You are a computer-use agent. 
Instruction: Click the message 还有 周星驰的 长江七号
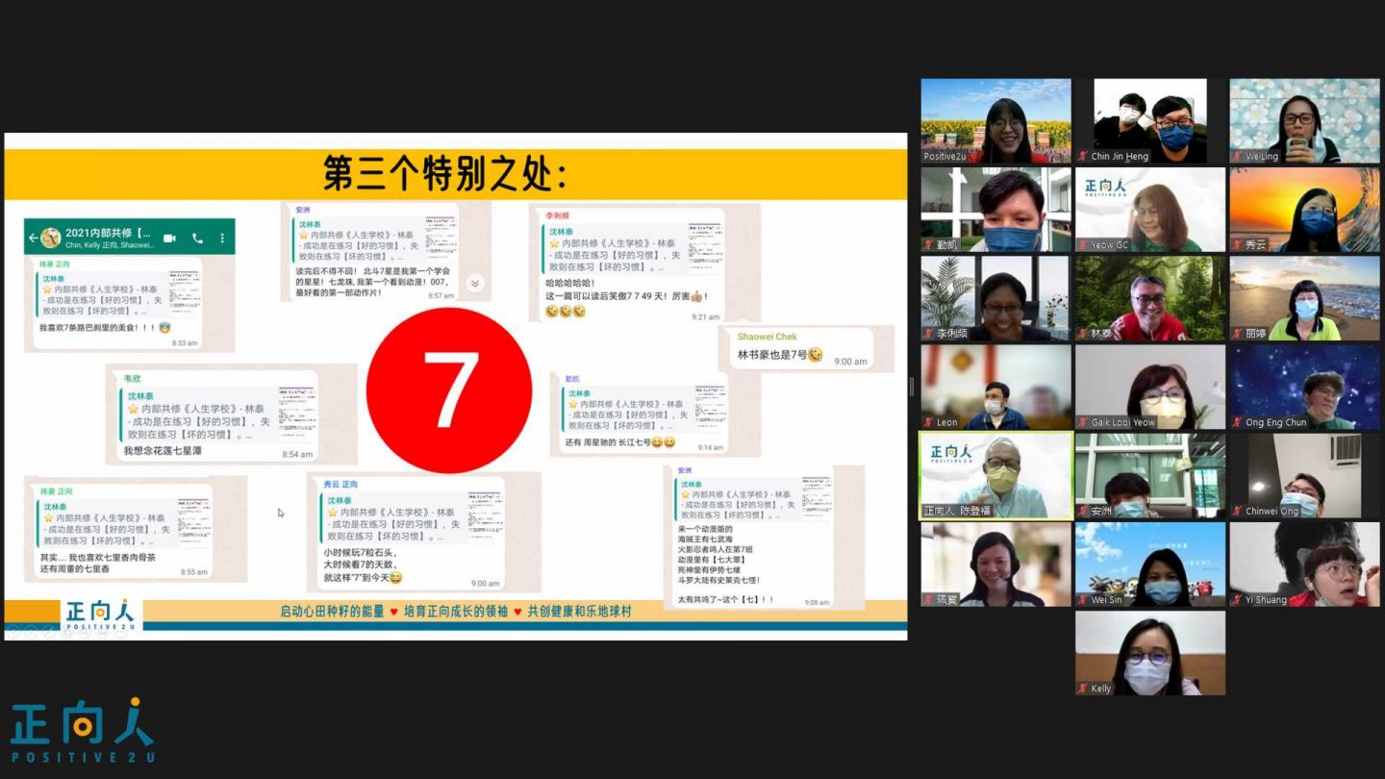pyautogui.click(x=620, y=442)
